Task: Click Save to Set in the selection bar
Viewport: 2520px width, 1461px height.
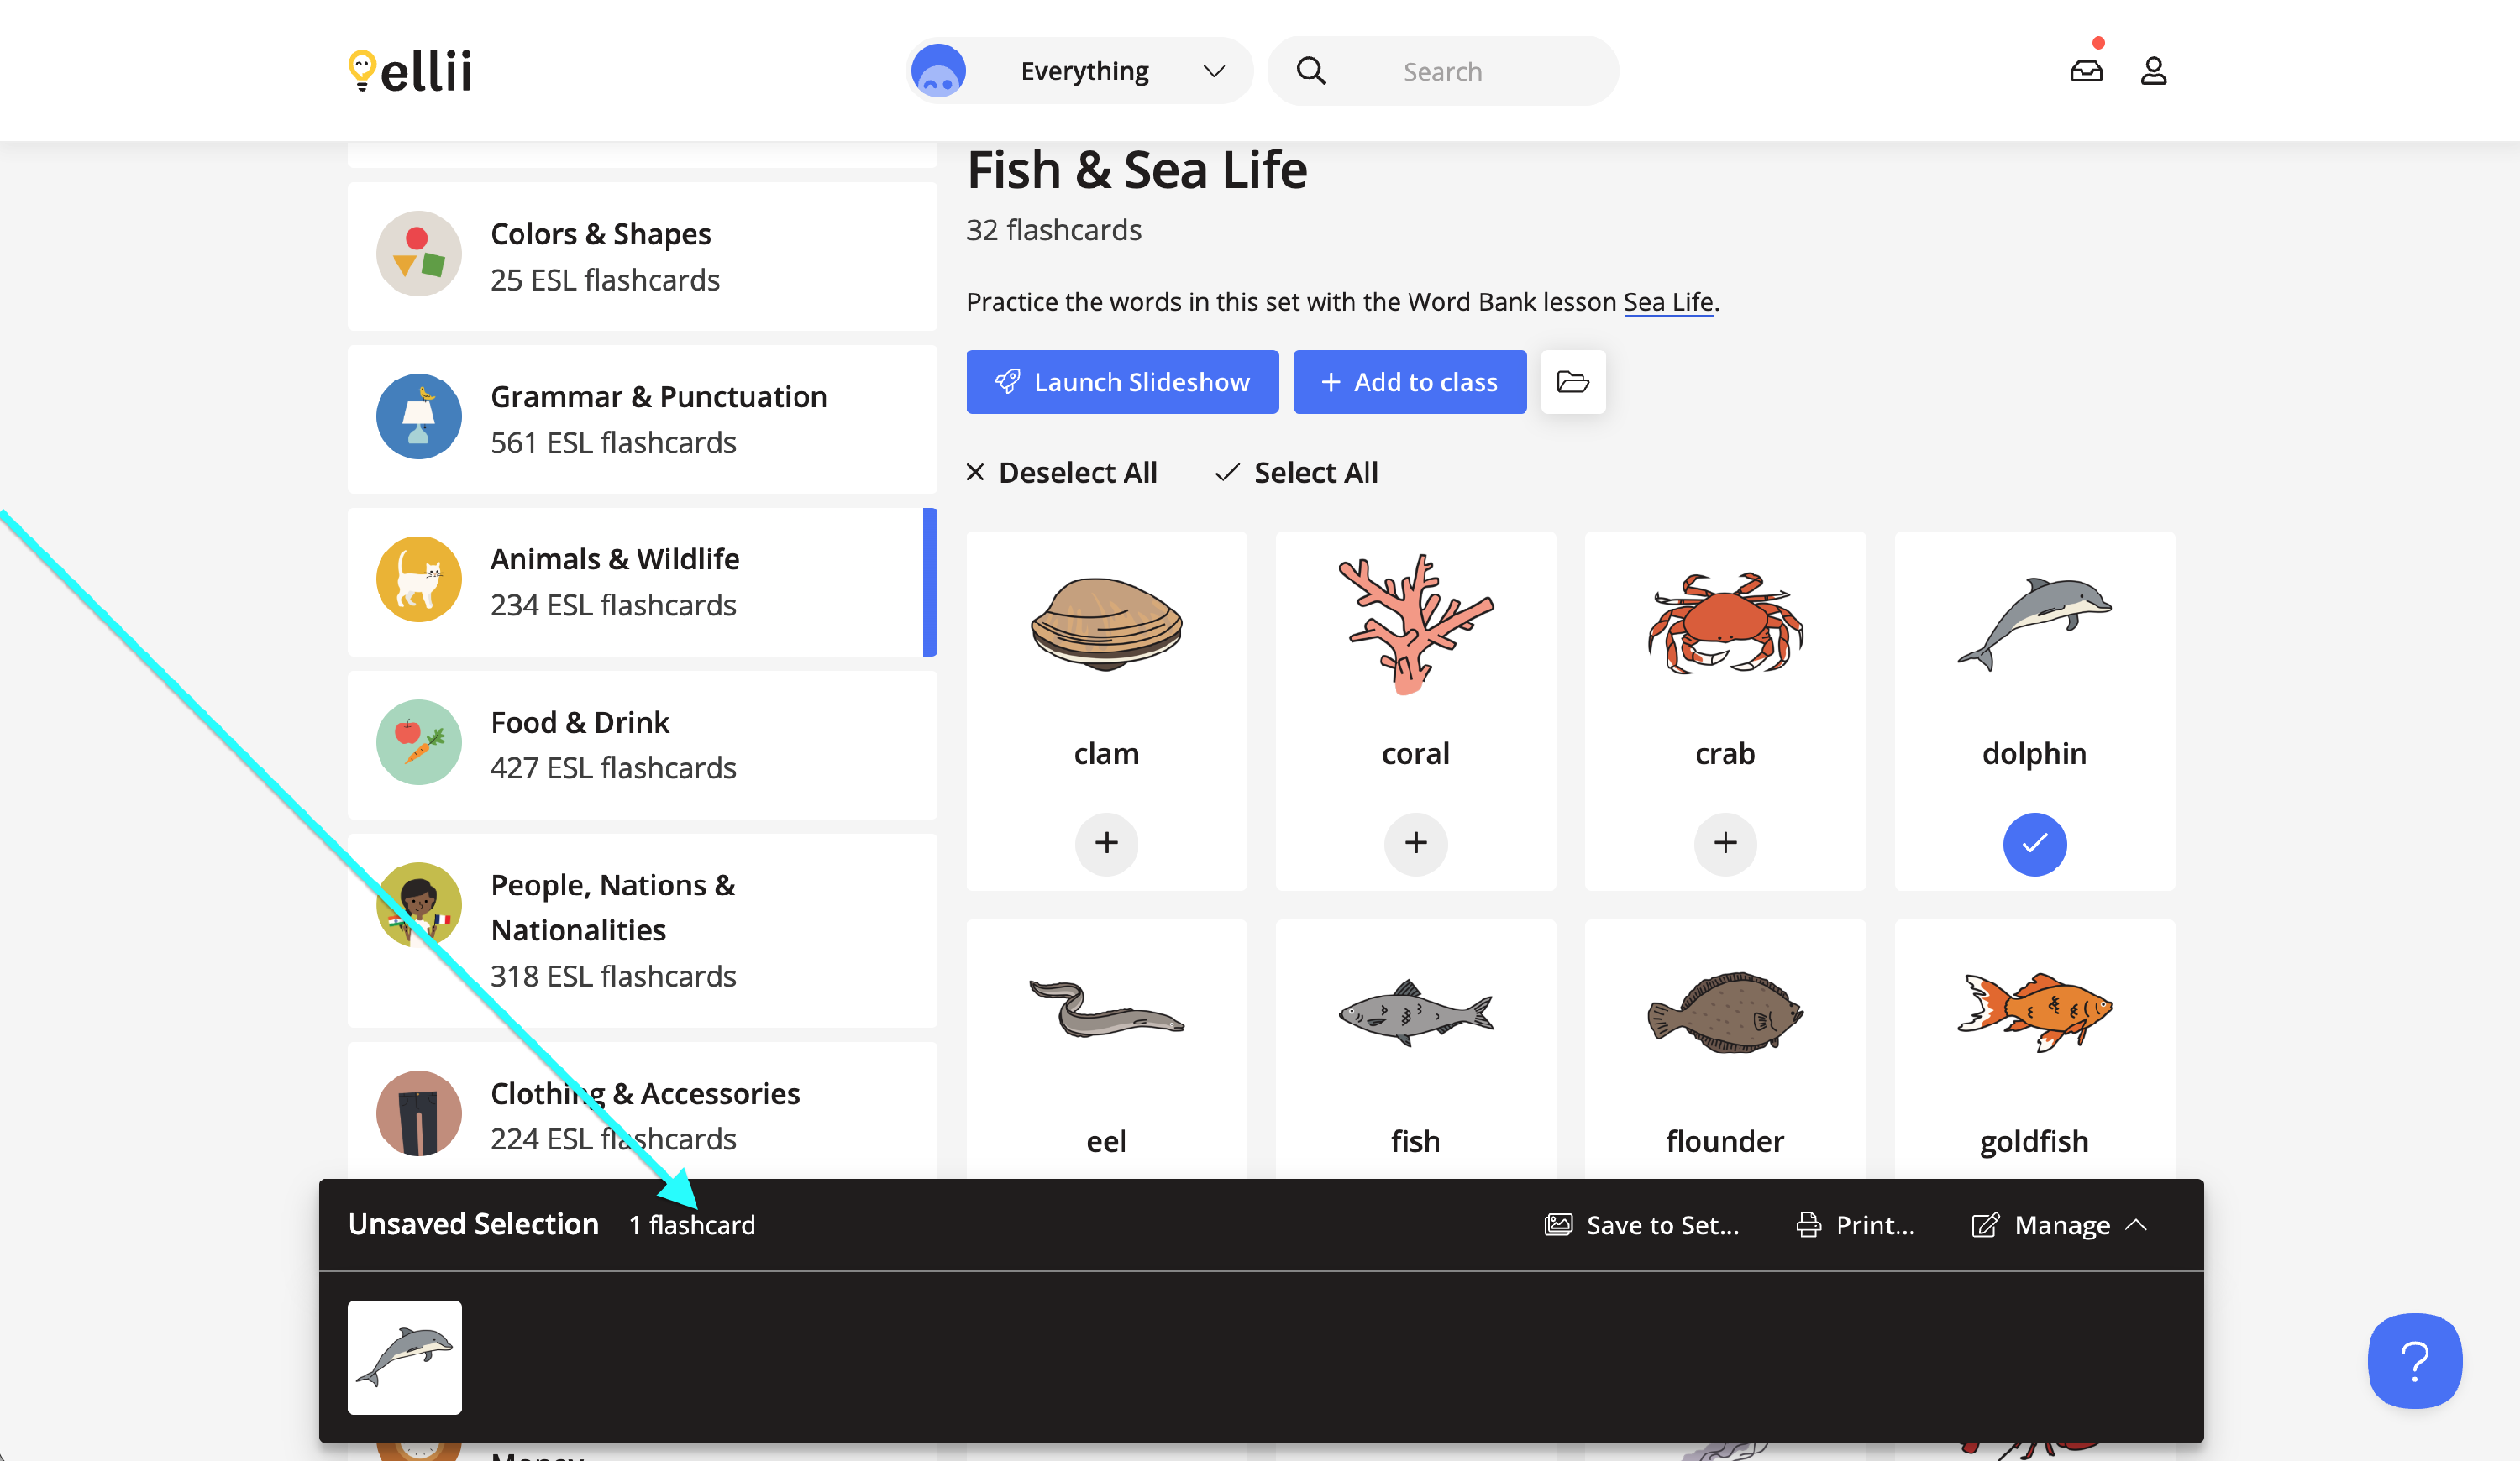Action: tap(1642, 1224)
